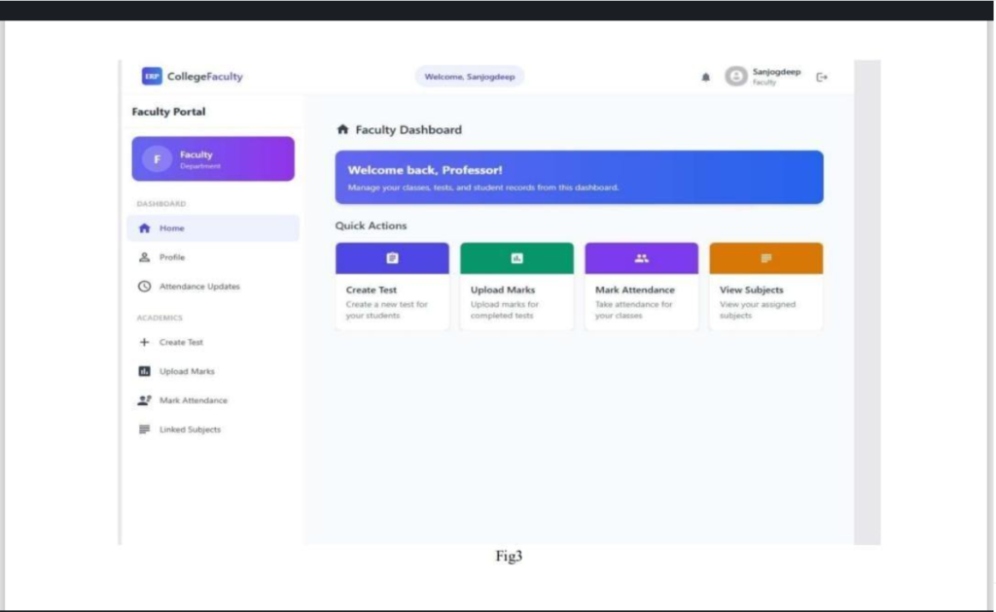996x612 pixels.
Task: Click the ERP CollegeFaculty logo
Action: pos(193,77)
